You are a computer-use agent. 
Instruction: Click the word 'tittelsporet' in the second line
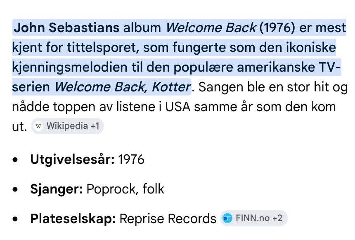pyautogui.click(x=103, y=47)
